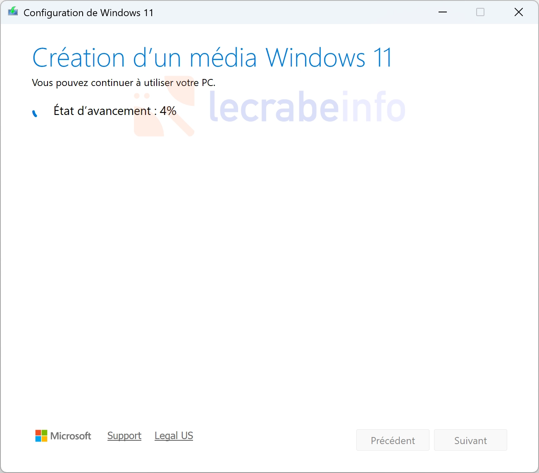The height and width of the screenshot is (473, 539).
Task: Click the greyed-out maximize window button
Action: pyautogui.click(x=480, y=12)
